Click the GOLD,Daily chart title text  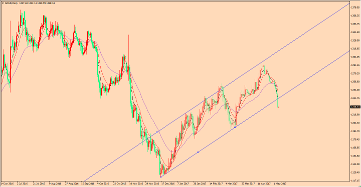[11, 3]
